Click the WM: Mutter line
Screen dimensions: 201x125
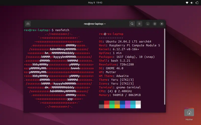coord(108,72)
